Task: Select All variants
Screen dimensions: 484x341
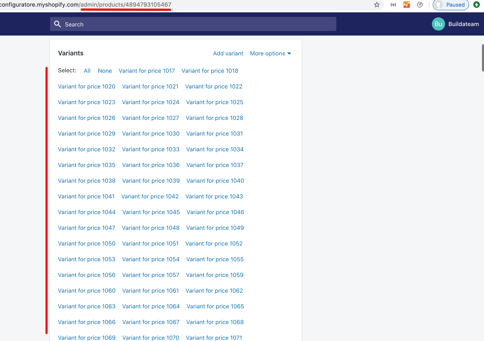Action: pos(87,71)
